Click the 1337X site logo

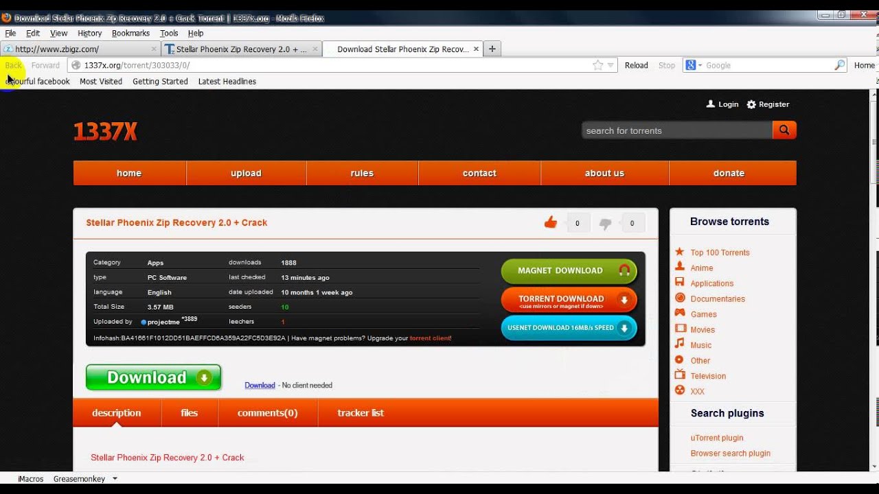pyautogui.click(x=105, y=131)
